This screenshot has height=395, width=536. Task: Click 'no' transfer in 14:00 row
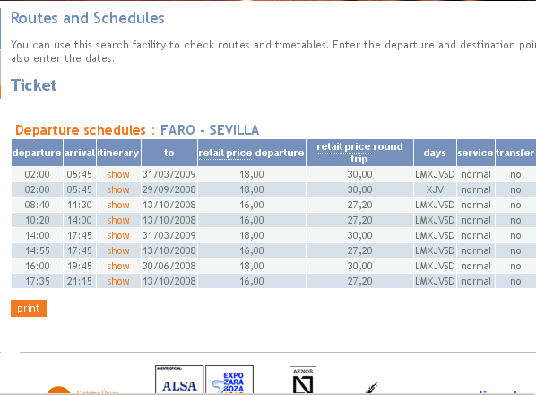tap(515, 235)
